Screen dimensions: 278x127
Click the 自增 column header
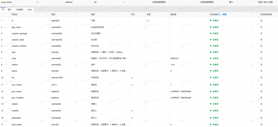coord(149,14)
